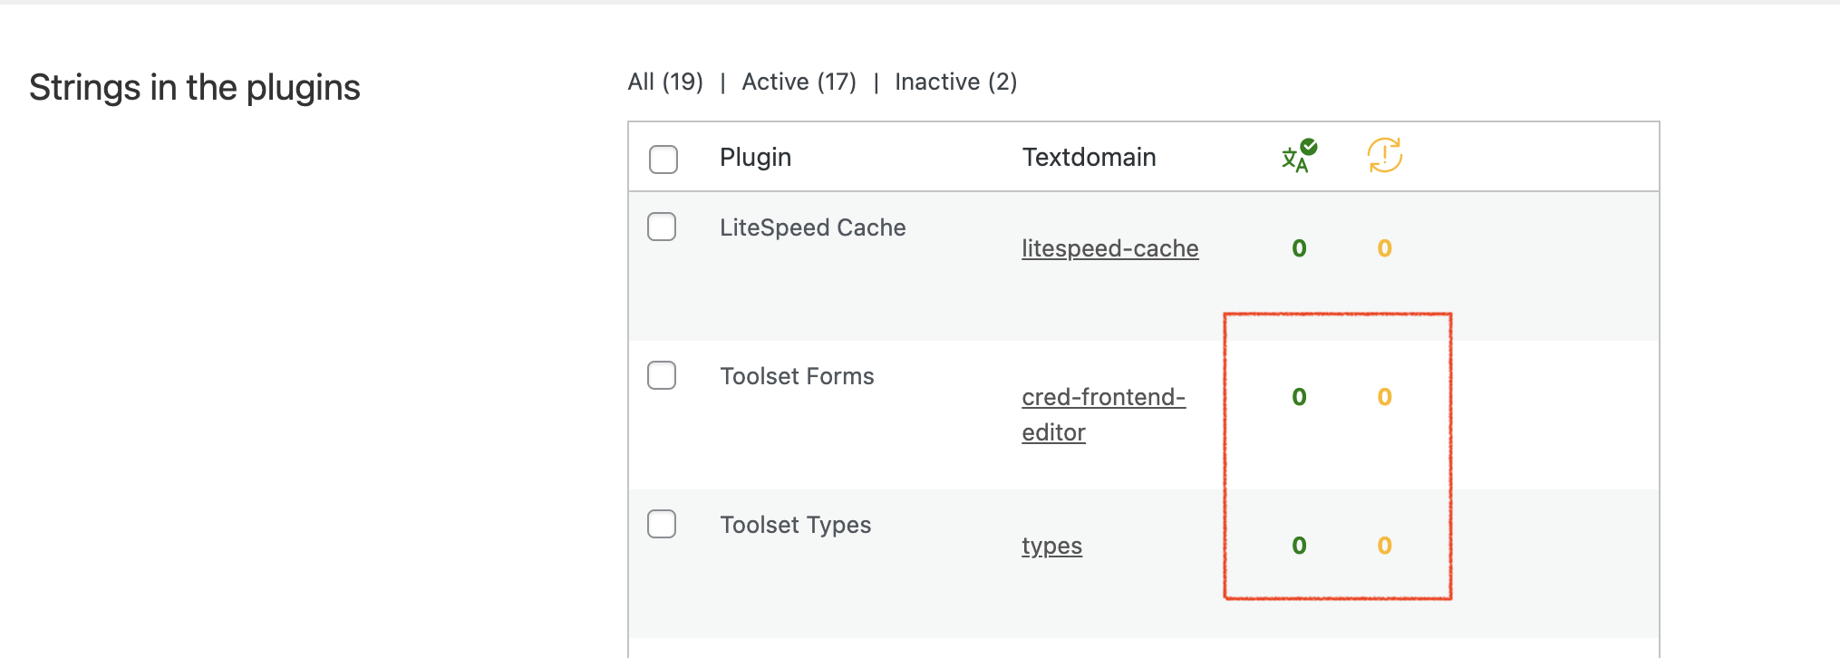Viewport: 1840px width, 658px height.
Task: Show All (19) plugins filter
Action: tap(665, 82)
